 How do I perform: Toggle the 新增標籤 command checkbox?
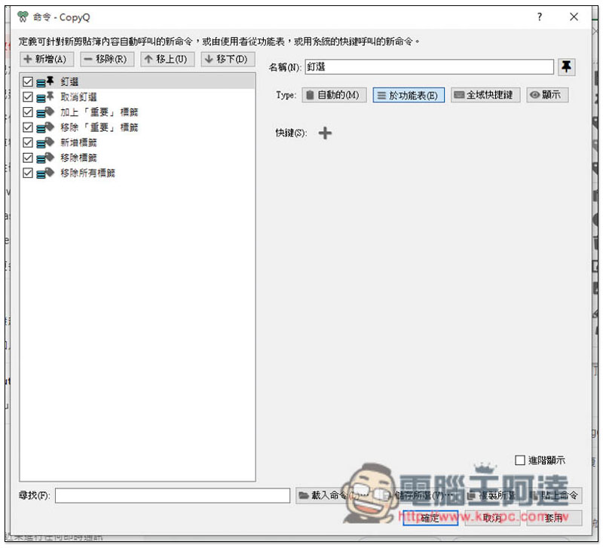[28, 142]
